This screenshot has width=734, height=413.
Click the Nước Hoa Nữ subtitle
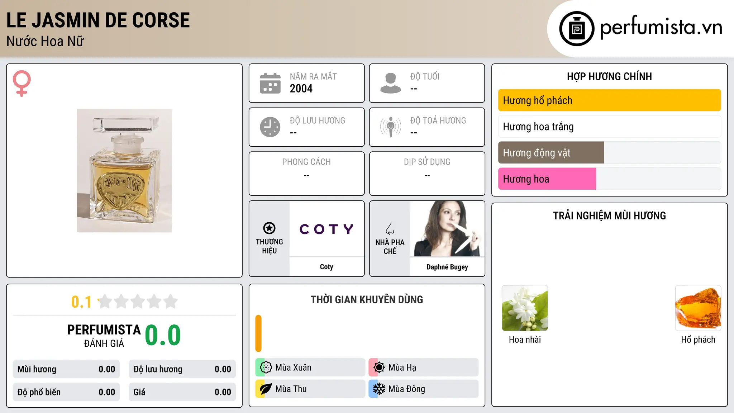click(x=45, y=42)
